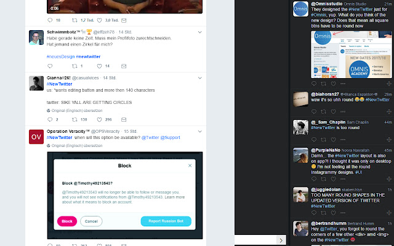This screenshot has width=394, height=246.
Task: Open more options on Omnisstudio tweet
Action: [343, 84]
